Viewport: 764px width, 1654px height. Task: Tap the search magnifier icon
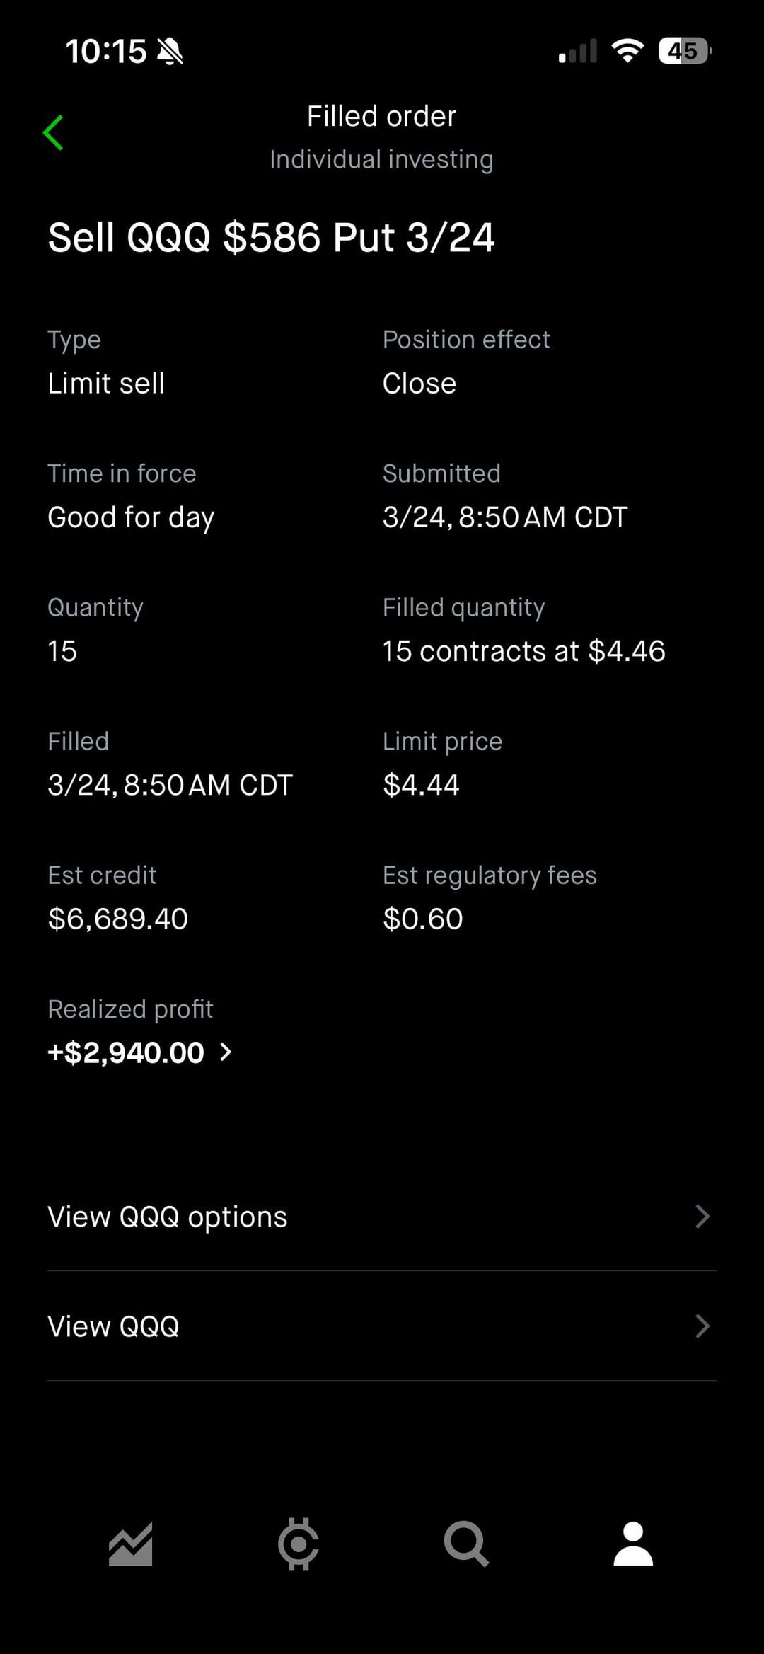465,1544
